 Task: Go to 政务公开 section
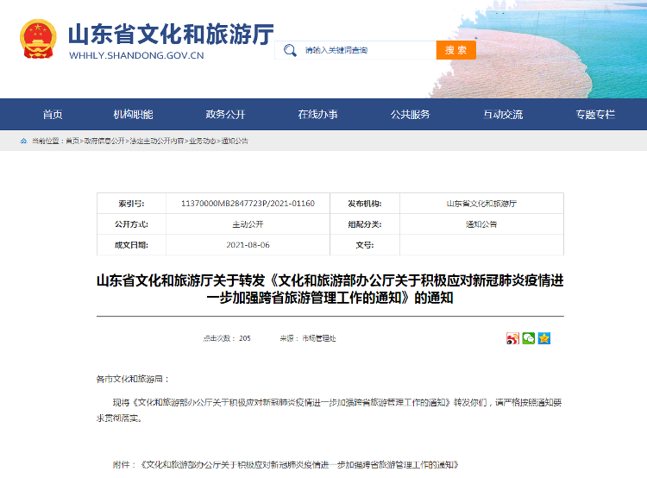[x=225, y=115]
